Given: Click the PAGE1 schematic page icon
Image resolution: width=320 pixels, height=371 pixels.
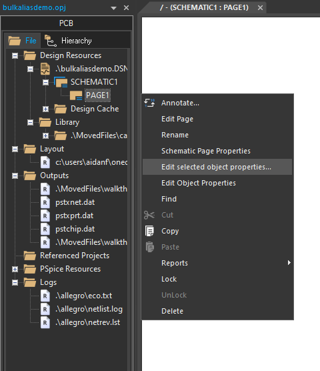Looking at the screenshot, I should pyautogui.click(x=76, y=95).
